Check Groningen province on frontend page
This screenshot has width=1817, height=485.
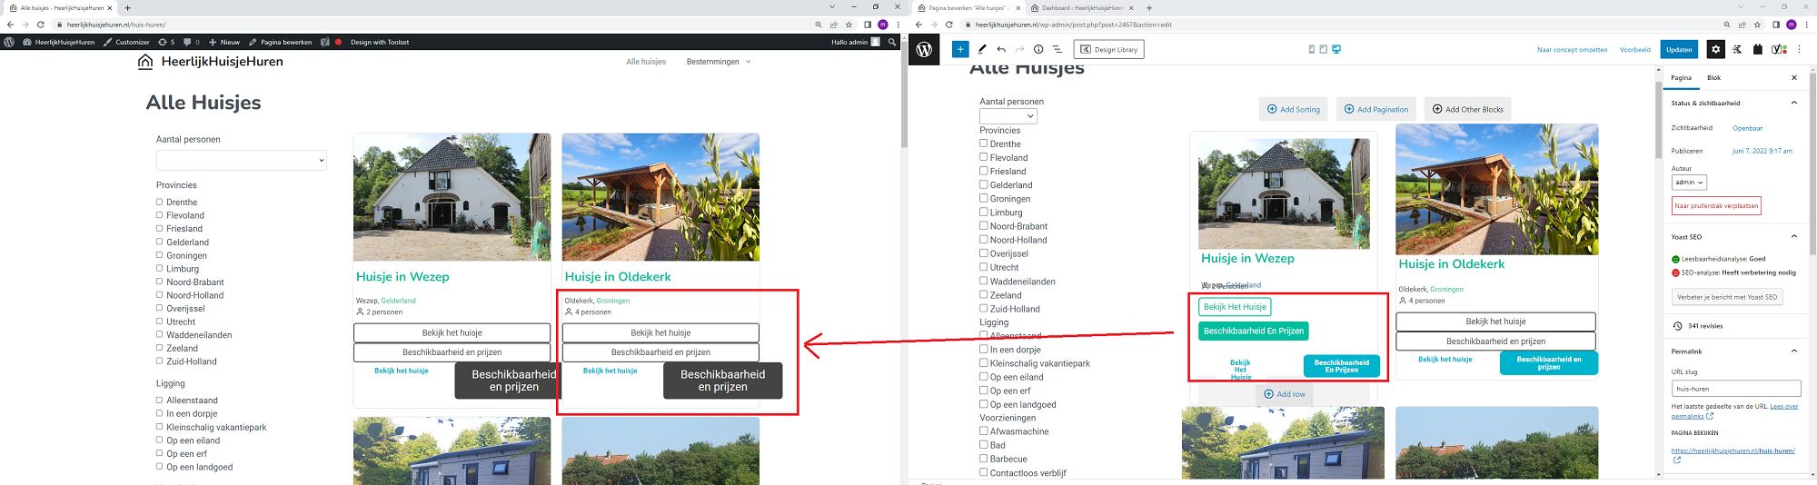pos(159,255)
